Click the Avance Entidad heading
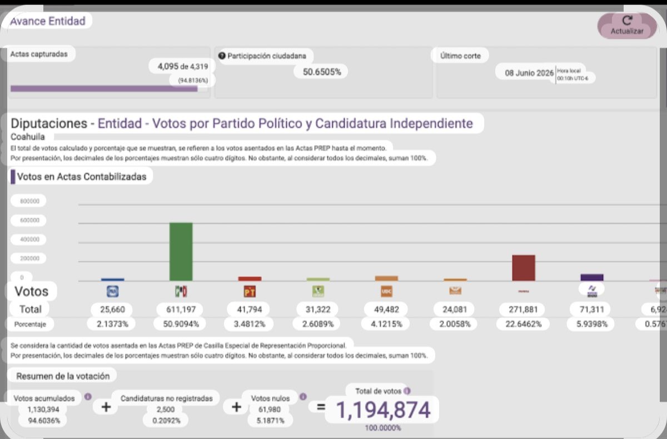This screenshot has width=667, height=439. pos(48,21)
